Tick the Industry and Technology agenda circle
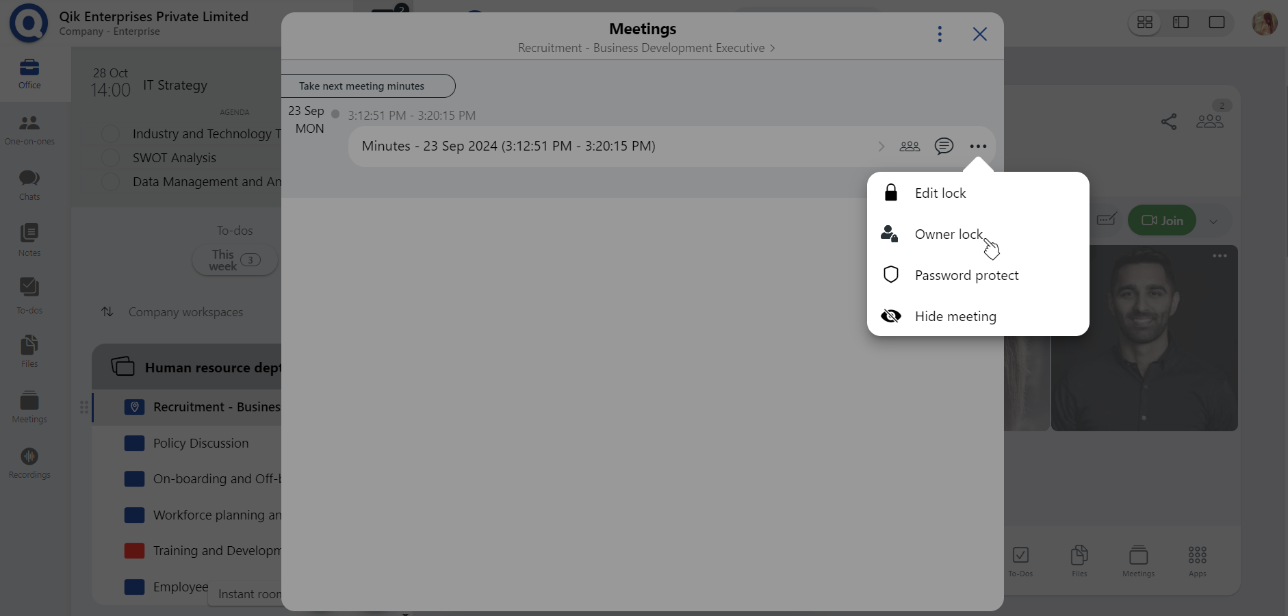Viewport: 1288px width, 616px height. 110,134
